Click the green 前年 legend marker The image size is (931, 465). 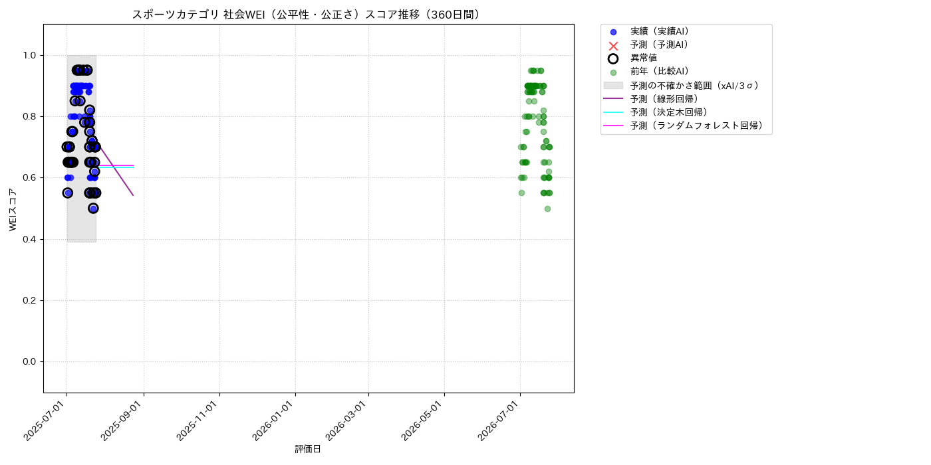(613, 72)
